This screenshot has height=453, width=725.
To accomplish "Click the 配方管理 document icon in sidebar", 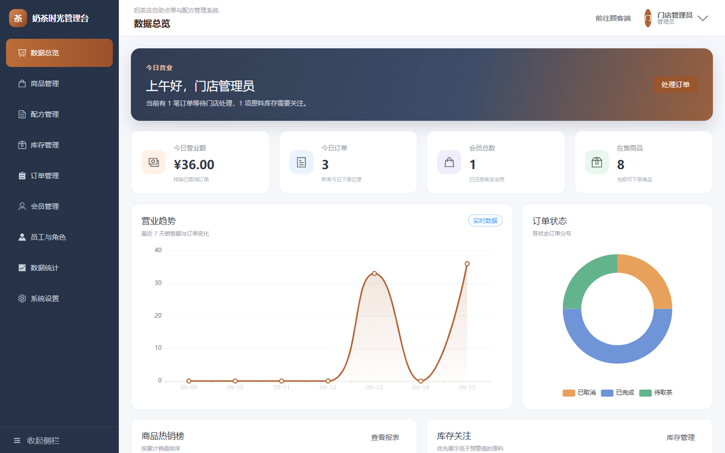I will click(22, 114).
